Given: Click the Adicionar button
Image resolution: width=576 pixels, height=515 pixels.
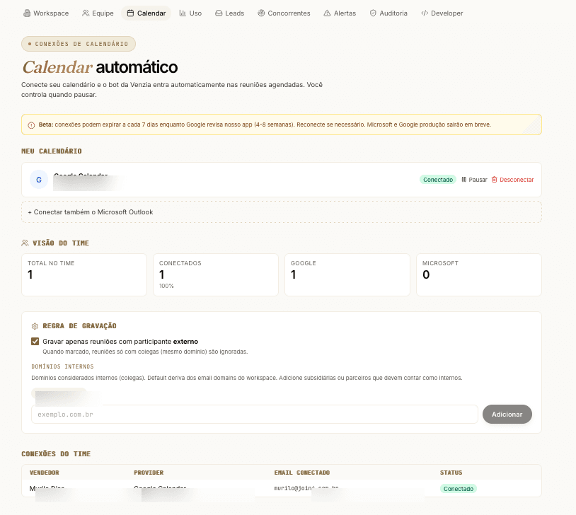Looking at the screenshot, I should point(507,415).
